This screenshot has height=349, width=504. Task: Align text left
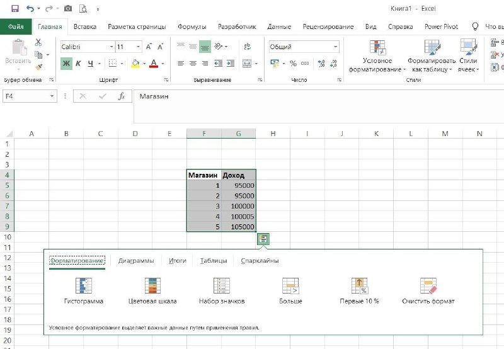(x=181, y=64)
